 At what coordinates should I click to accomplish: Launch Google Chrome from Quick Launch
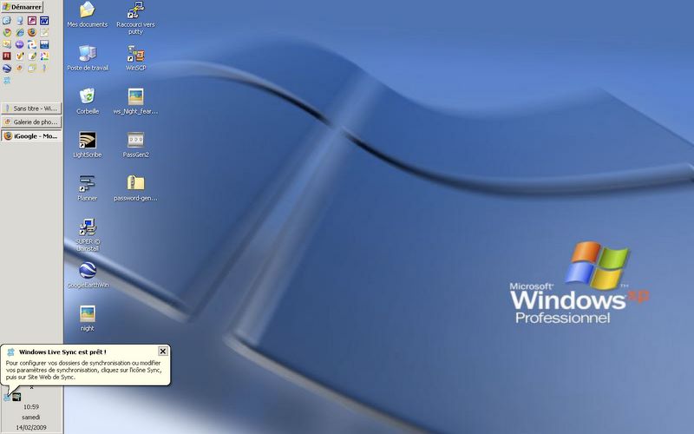click(x=7, y=33)
